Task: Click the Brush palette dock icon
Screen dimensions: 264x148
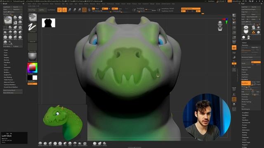Action: click(23, 4)
